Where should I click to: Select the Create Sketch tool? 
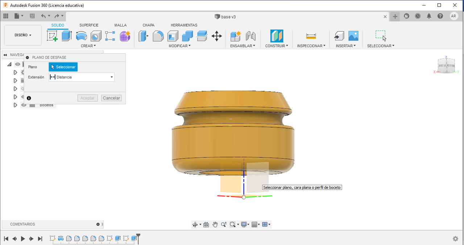click(52, 36)
